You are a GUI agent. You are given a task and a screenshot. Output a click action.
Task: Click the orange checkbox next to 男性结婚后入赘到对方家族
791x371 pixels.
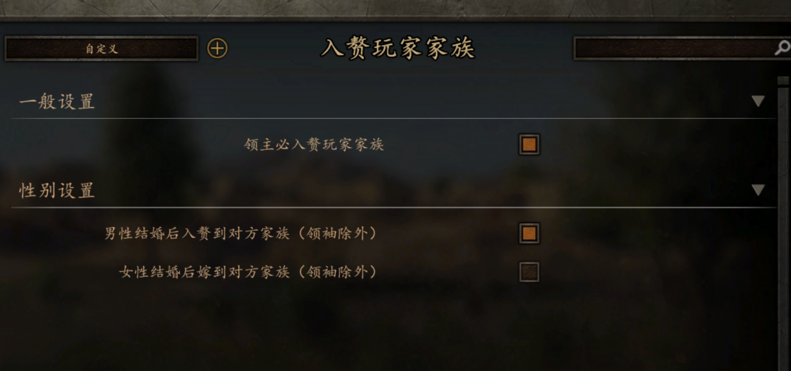coord(528,234)
